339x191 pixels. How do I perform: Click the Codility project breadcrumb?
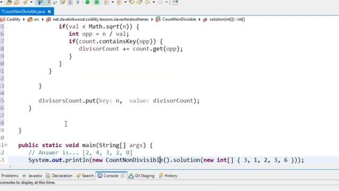click(13, 19)
